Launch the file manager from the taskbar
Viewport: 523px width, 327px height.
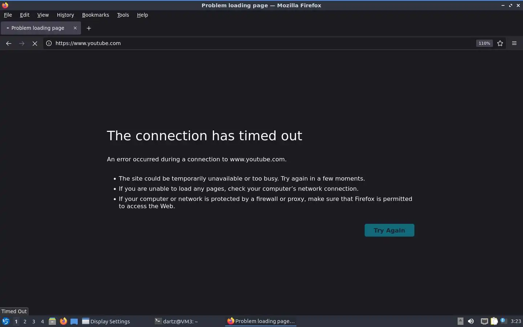click(52, 321)
